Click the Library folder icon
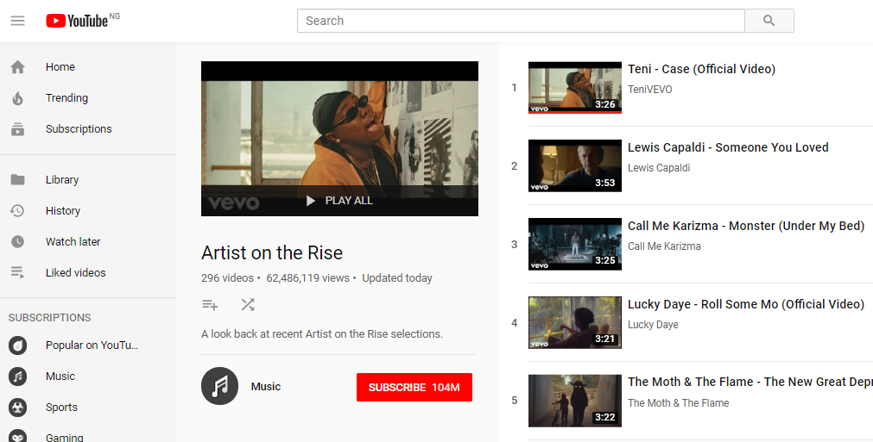The image size is (873, 442). pyautogui.click(x=18, y=180)
